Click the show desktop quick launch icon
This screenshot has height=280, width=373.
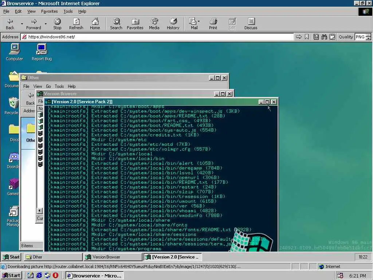tap(31, 276)
